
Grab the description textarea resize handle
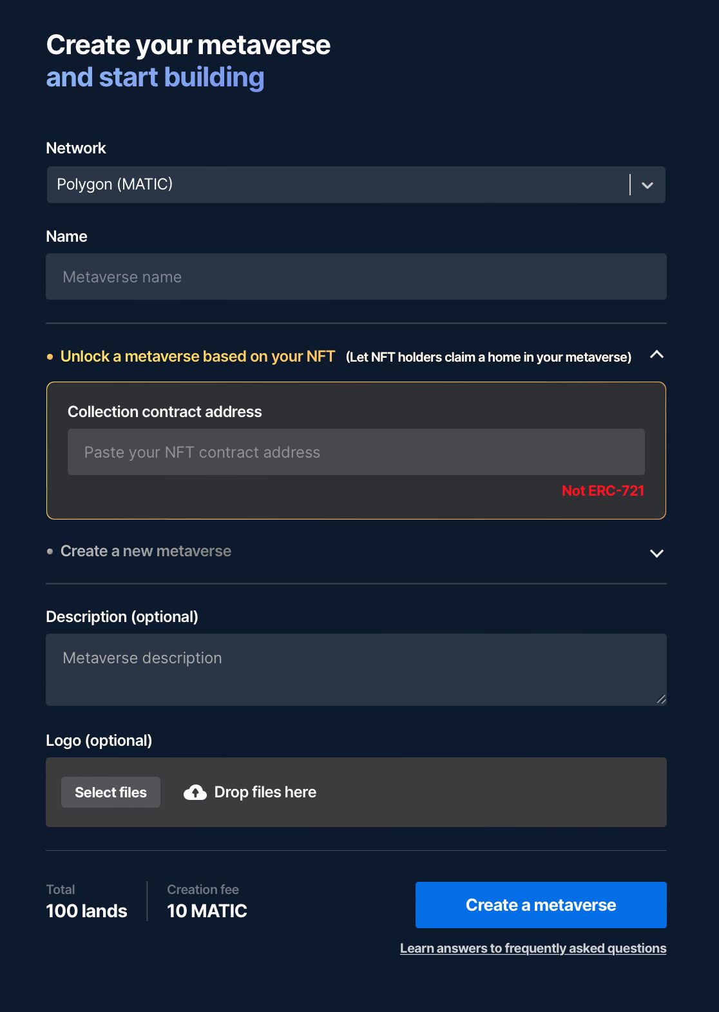[x=661, y=699]
